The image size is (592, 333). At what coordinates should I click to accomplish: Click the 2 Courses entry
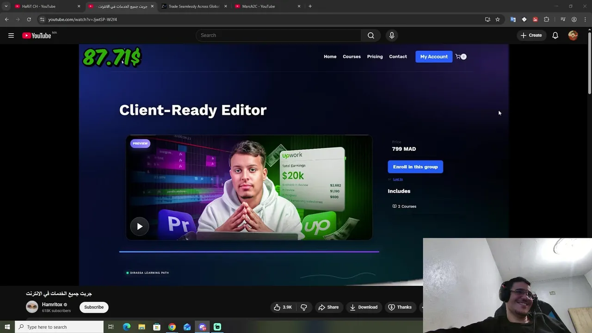[x=404, y=206]
